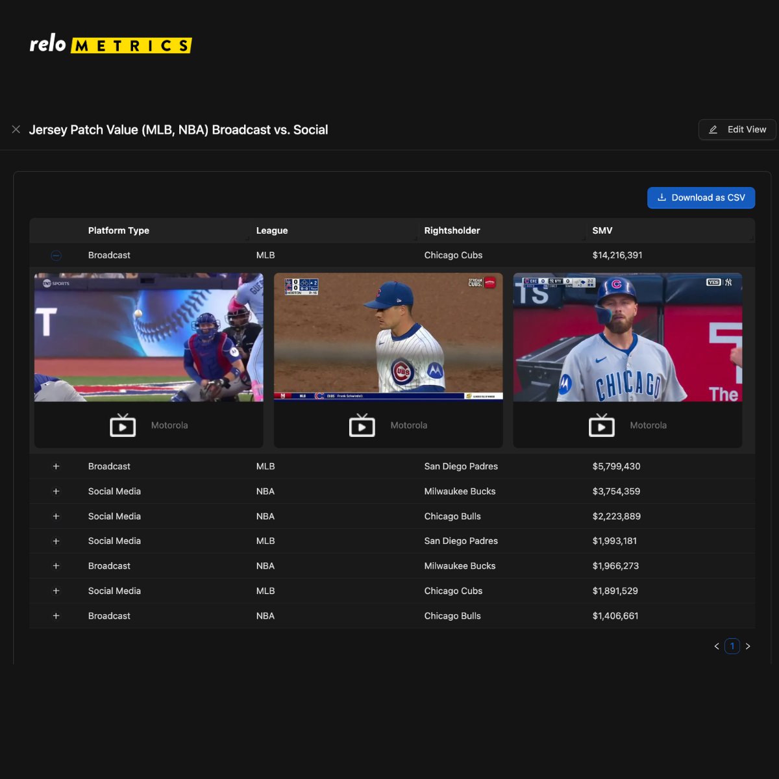Click the download icon in CSV button
Screen dimensions: 779x779
662,197
